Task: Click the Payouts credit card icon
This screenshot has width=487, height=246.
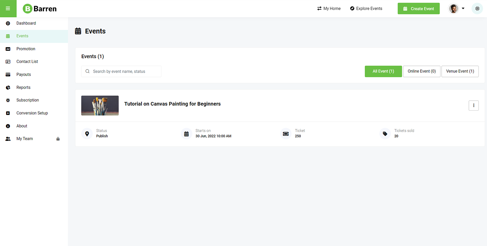Action: pyautogui.click(x=8, y=75)
